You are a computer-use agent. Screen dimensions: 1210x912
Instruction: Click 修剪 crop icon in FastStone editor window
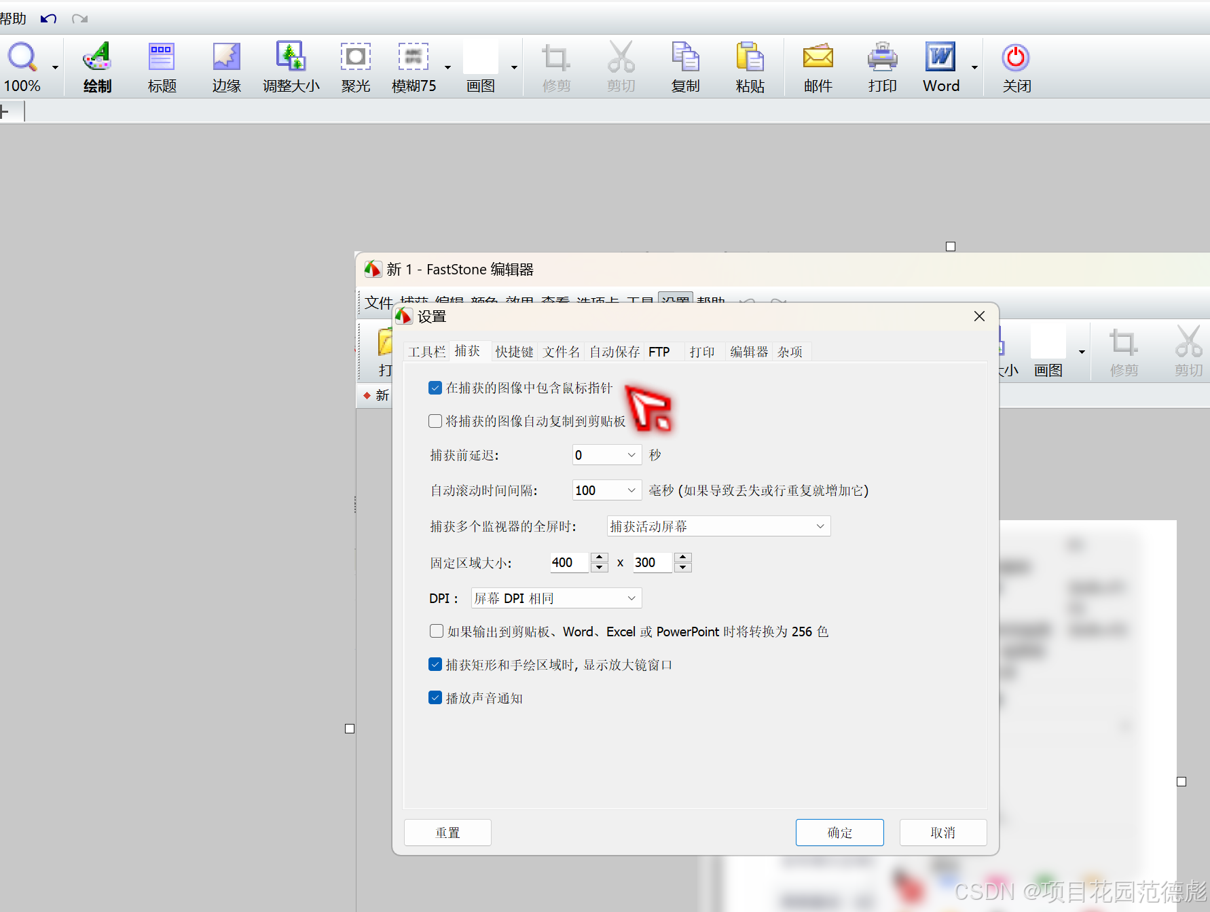[x=1124, y=343]
